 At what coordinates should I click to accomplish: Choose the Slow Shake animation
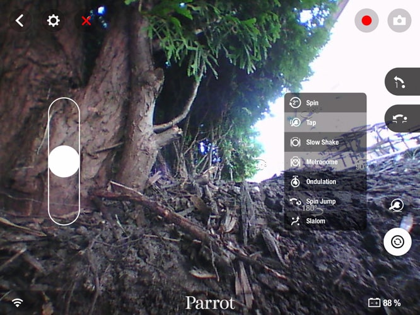pos(325,142)
